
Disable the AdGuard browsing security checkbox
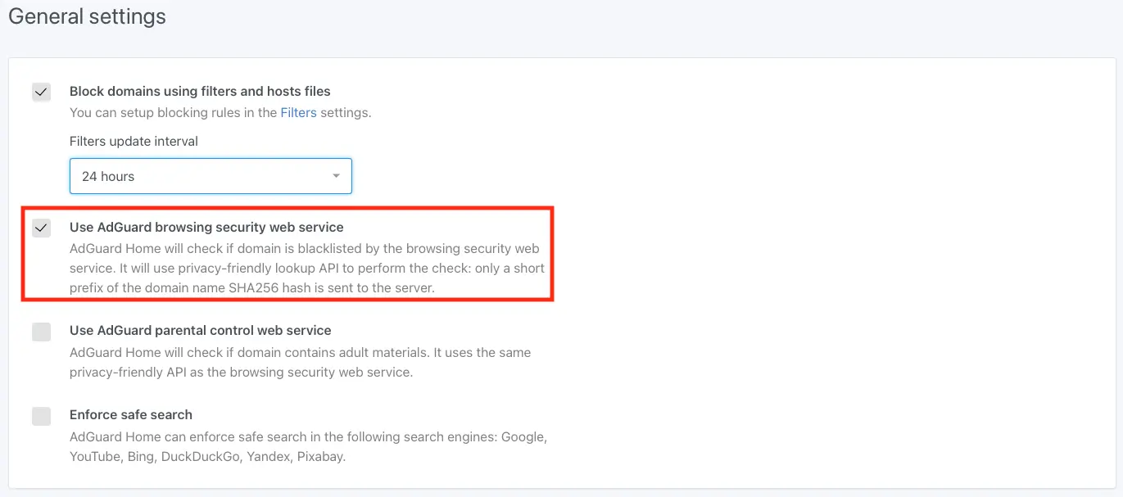(41, 228)
